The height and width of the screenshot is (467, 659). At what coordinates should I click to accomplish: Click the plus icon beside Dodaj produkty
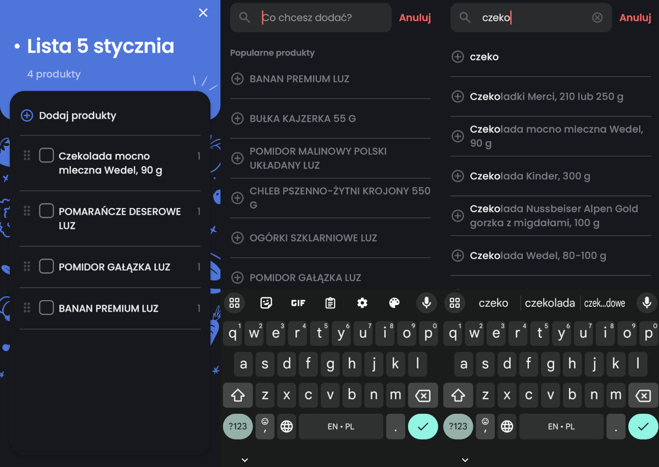[26, 116]
